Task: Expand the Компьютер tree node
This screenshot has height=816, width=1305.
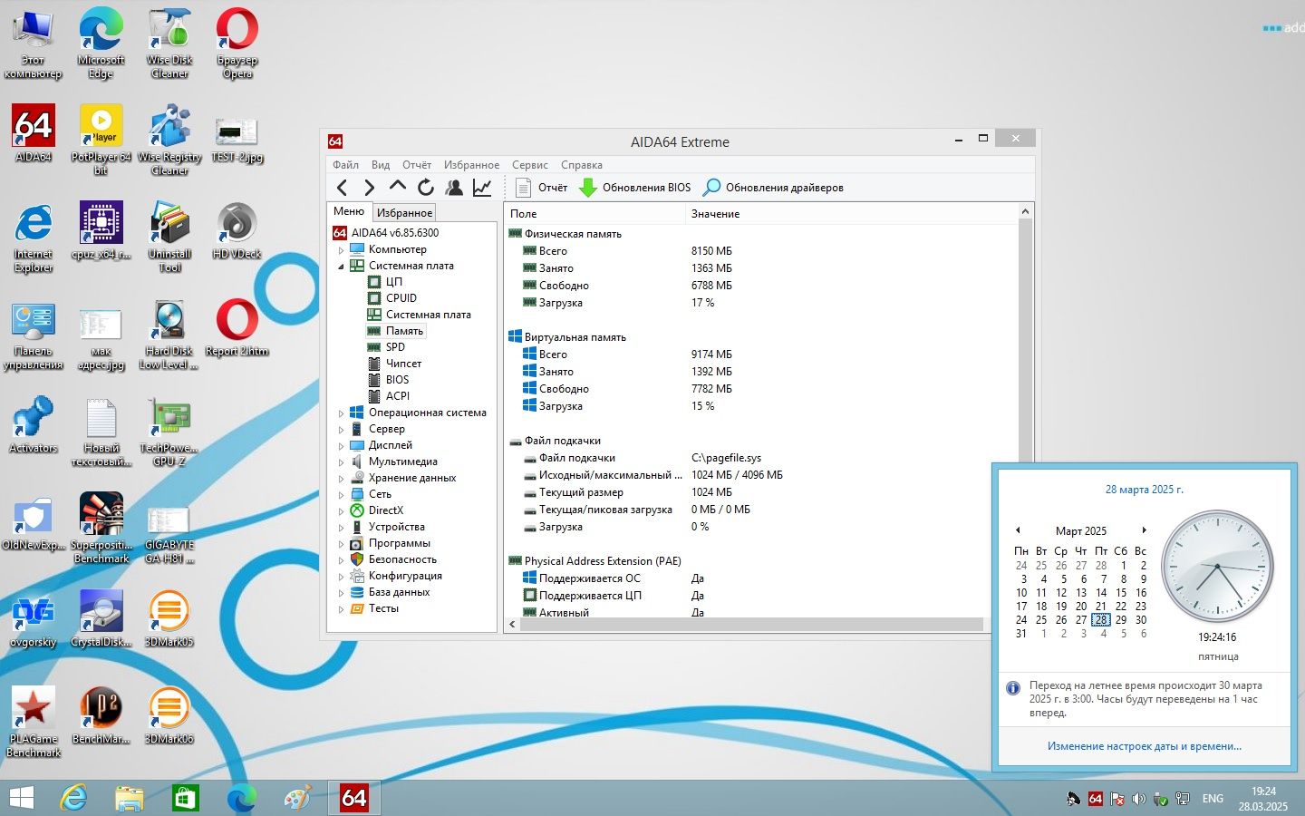Action: pos(342,250)
